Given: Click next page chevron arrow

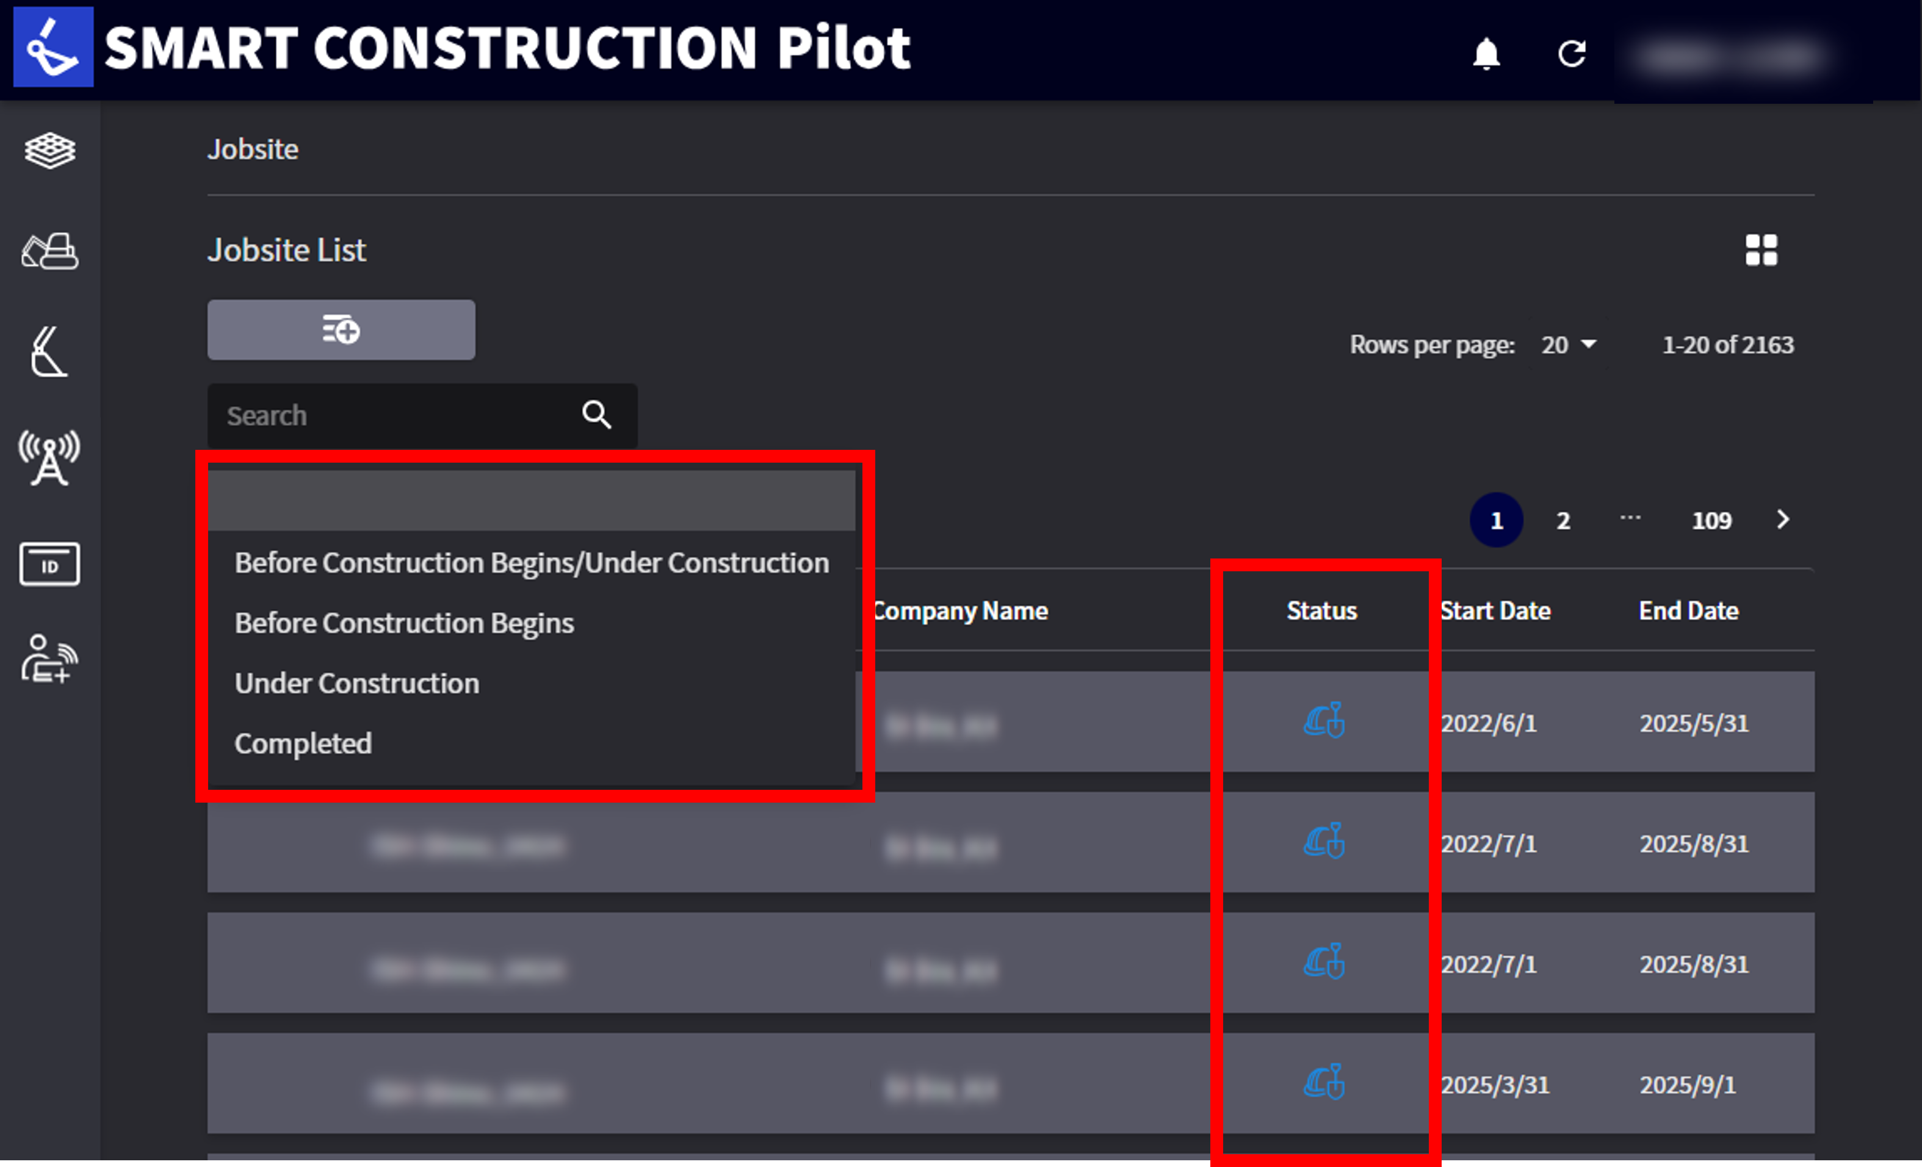Looking at the screenshot, I should tap(1782, 519).
